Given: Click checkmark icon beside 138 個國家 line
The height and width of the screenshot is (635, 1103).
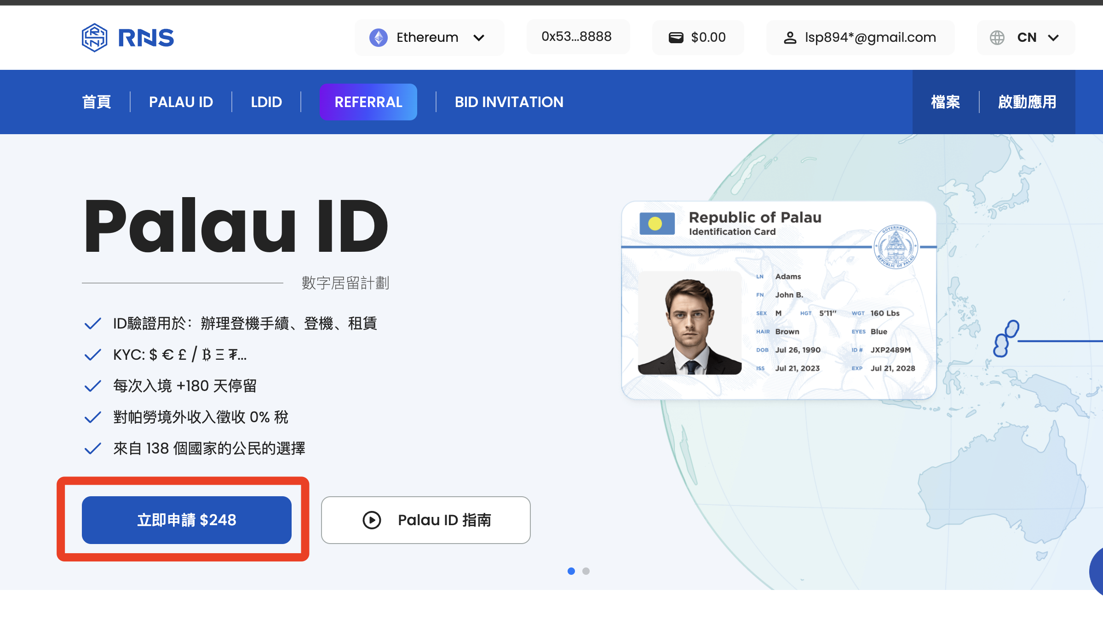Looking at the screenshot, I should click(92, 449).
